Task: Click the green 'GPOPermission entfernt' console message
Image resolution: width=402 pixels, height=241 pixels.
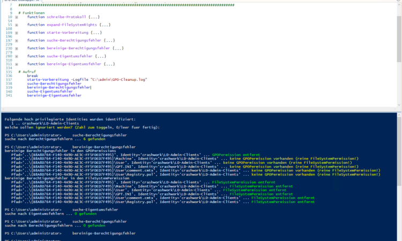Action: point(236,155)
